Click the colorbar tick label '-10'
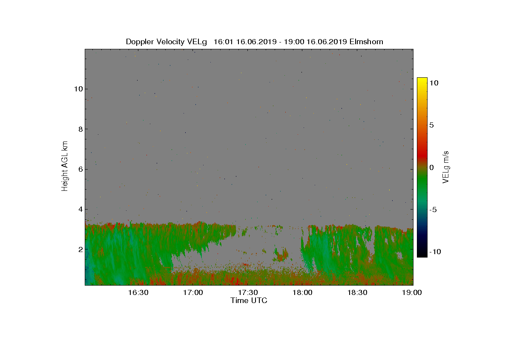The image size is (511, 340). coord(435,252)
